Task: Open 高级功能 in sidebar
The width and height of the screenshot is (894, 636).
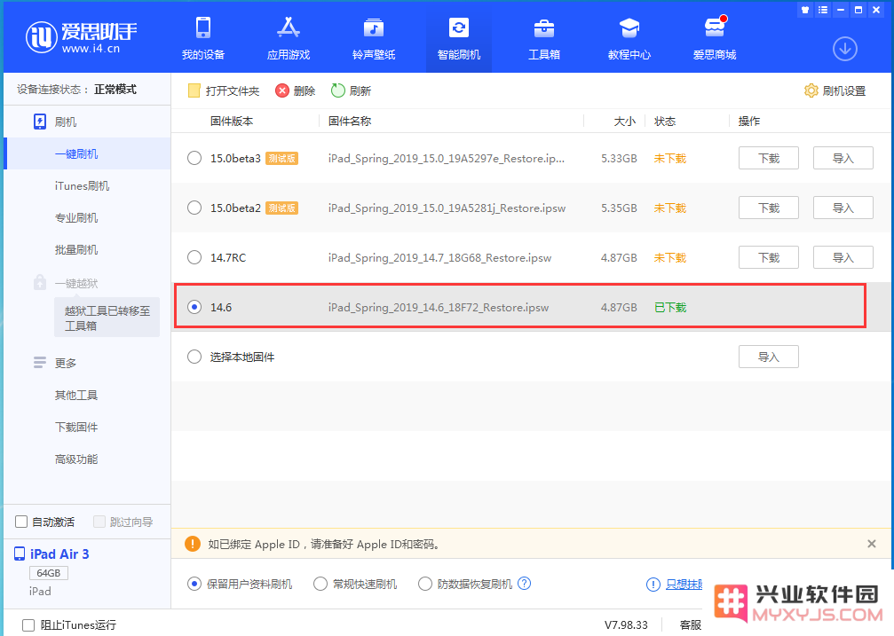Action: click(x=75, y=459)
